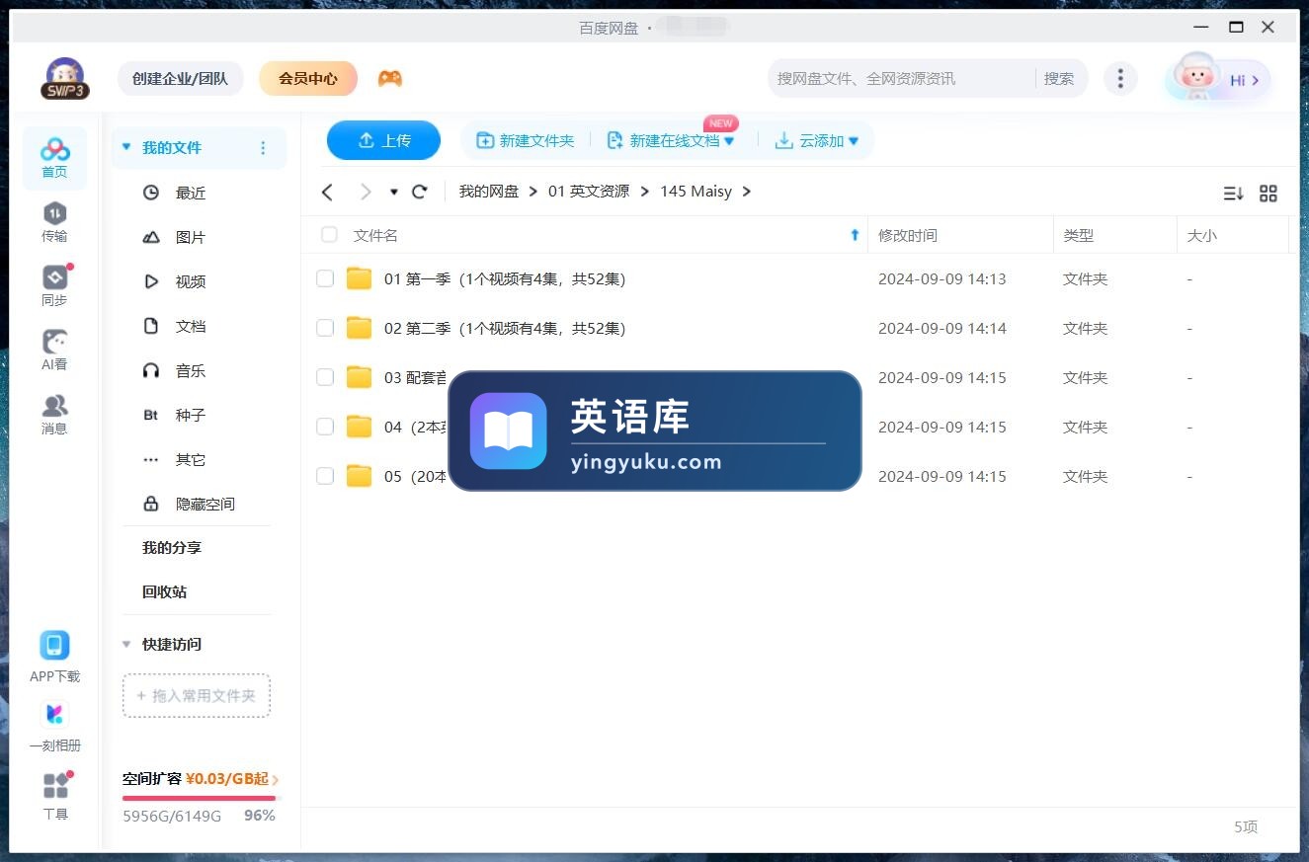Image resolution: width=1309 pixels, height=862 pixels.
Task: Click the game controller icon
Action: [390, 78]
